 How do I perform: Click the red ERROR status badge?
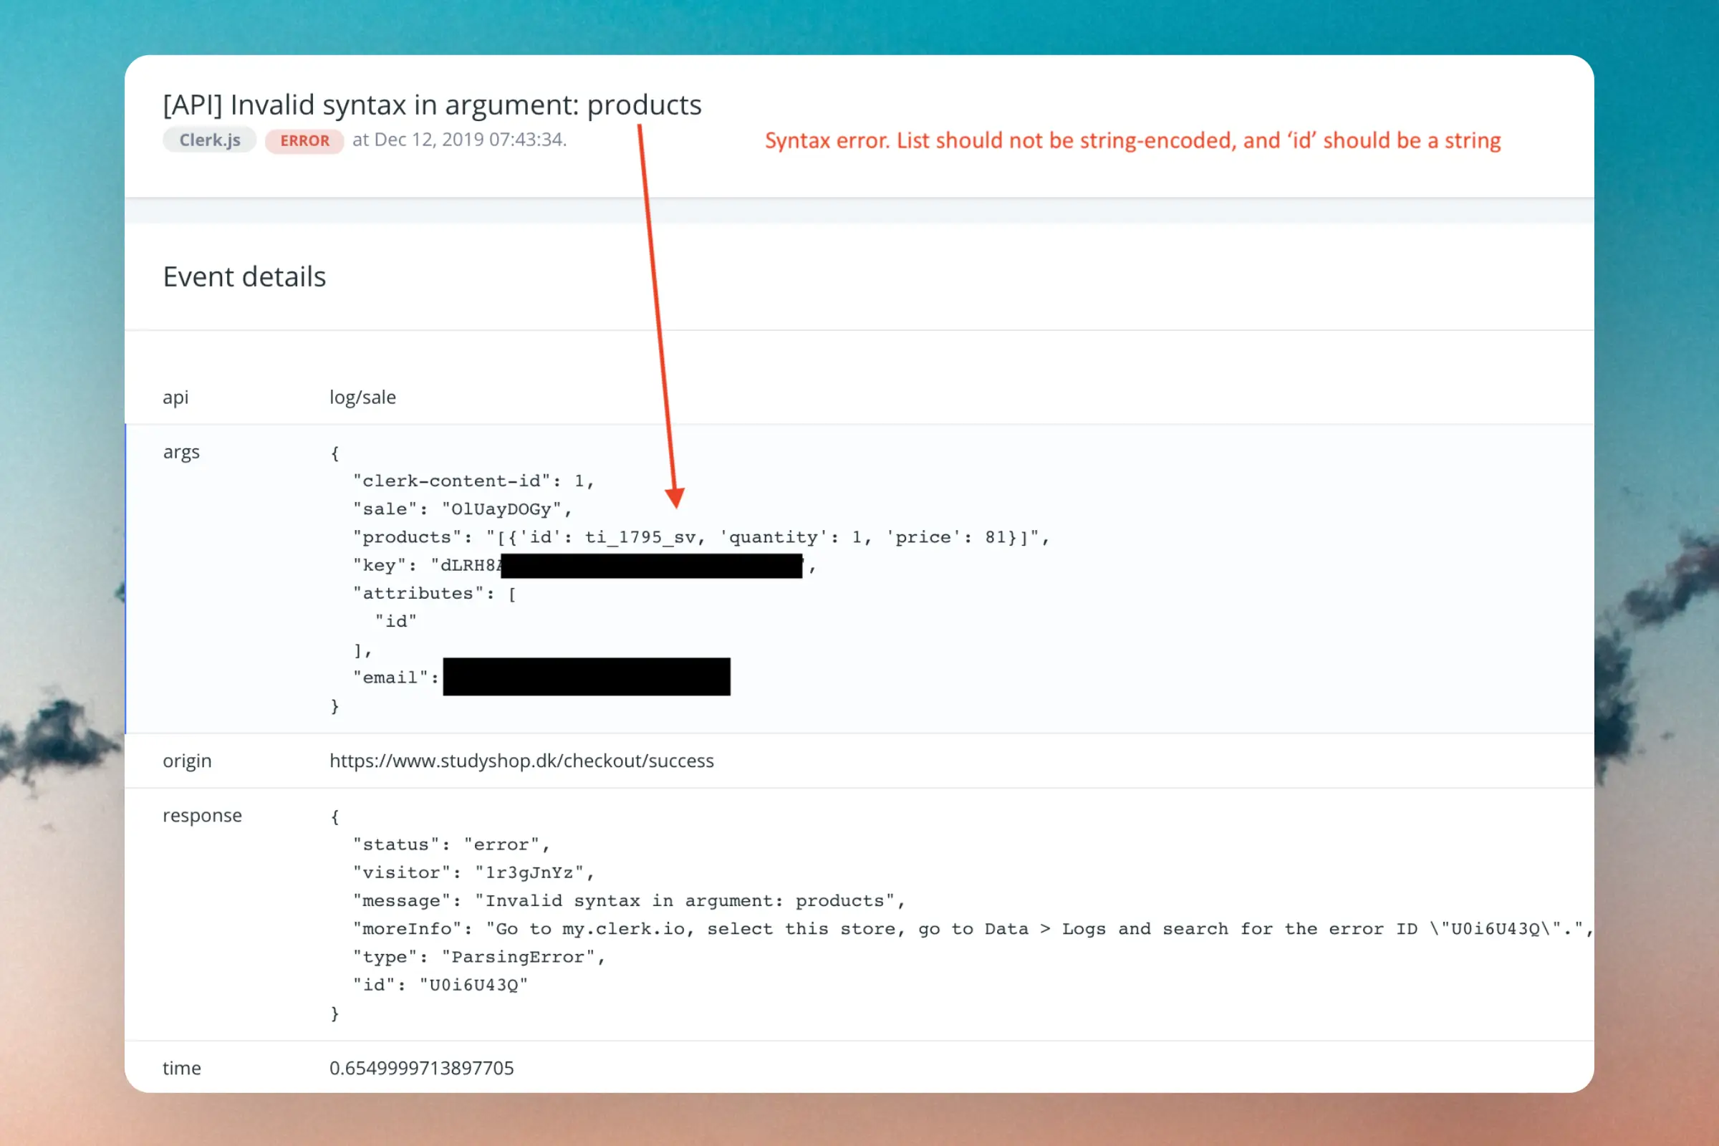[x=304, y=140]
